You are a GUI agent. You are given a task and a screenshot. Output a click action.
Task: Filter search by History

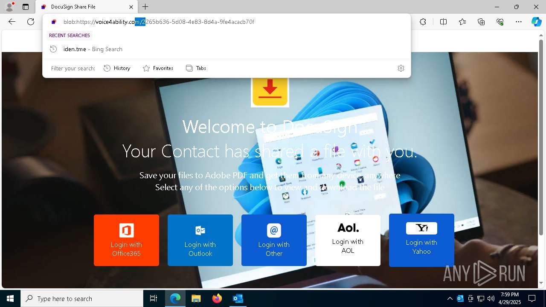point(117,68)
